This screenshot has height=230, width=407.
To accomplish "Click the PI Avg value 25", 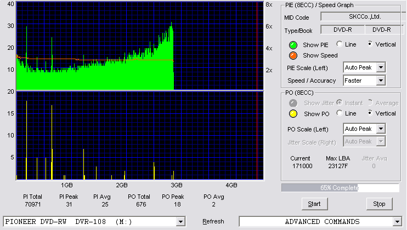I will 105,204.
